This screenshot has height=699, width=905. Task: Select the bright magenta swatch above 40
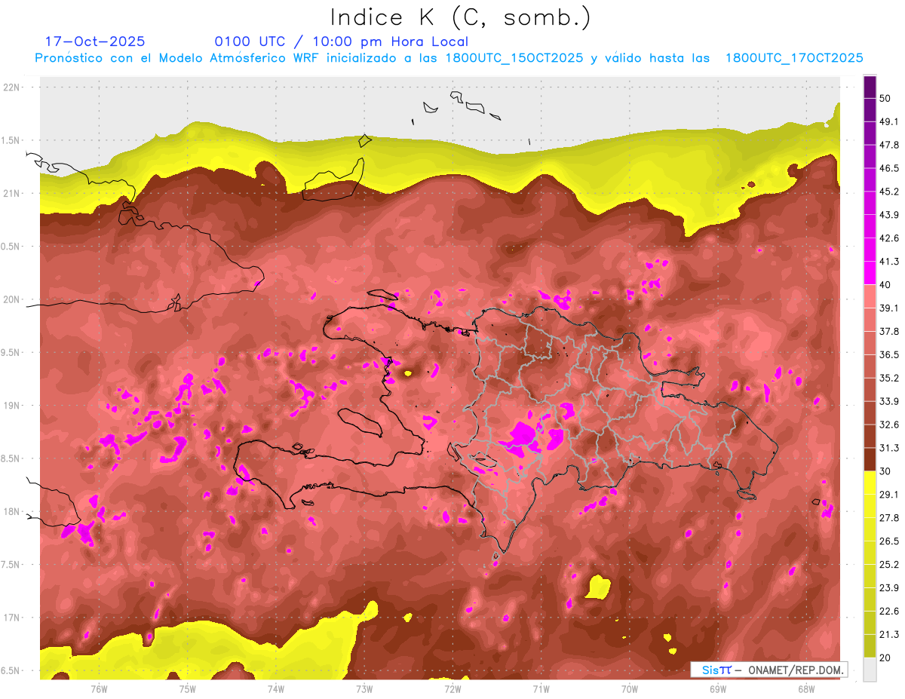[x=870, y=273]
